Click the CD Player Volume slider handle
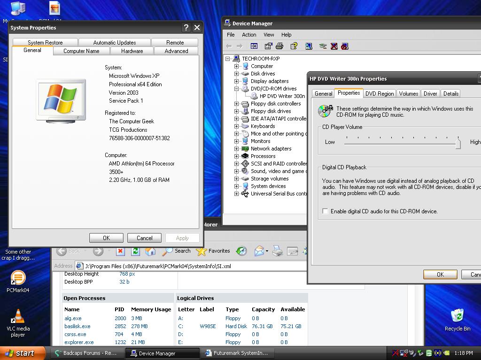Image resolution: width=481 pixels, height=360 pixels. [458, 144]
